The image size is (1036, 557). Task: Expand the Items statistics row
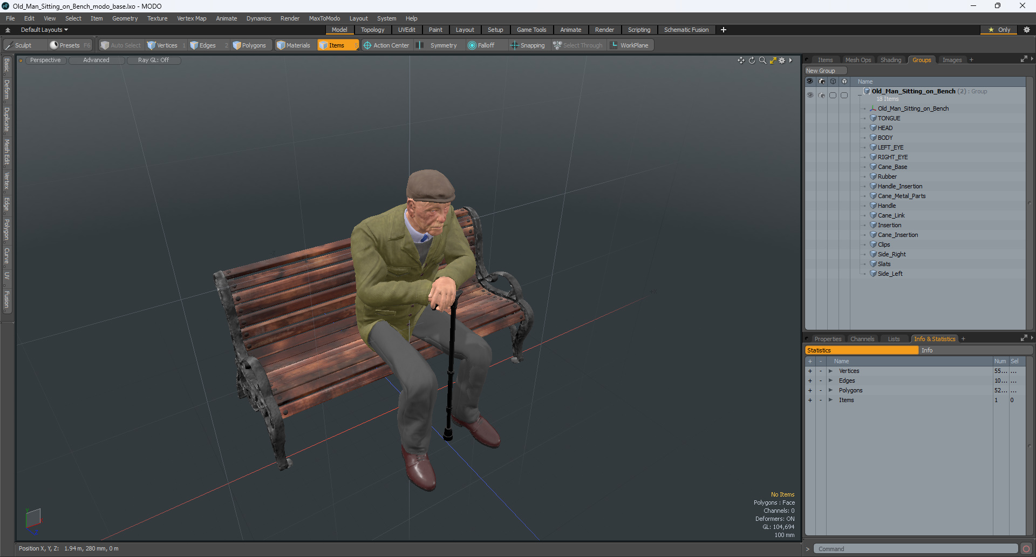[x=830, y=400]
